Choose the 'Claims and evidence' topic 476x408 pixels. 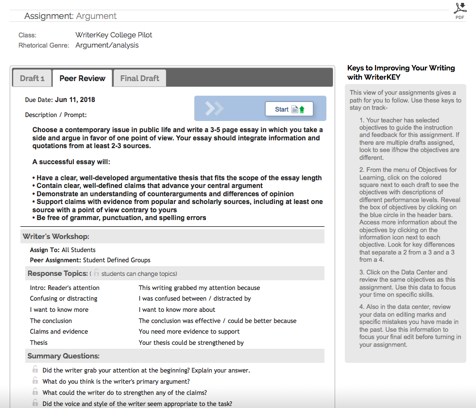[x=59, y=332]
